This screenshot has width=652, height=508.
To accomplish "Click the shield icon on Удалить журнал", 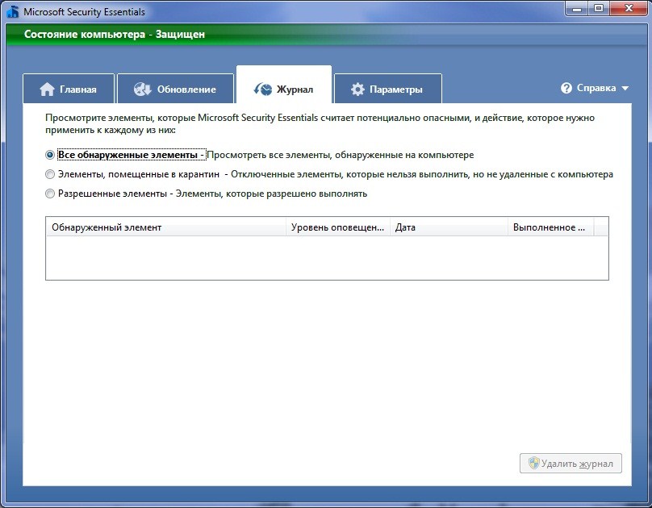I will click(534, 463).
